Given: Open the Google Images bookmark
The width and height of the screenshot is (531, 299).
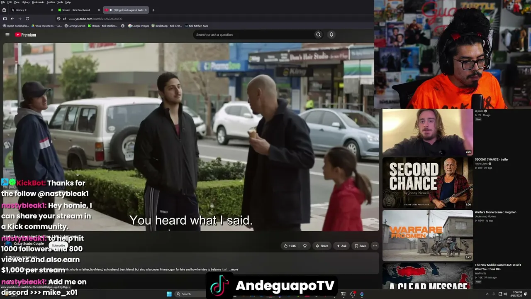Looking at the screenshot, I should coord(139,26).
